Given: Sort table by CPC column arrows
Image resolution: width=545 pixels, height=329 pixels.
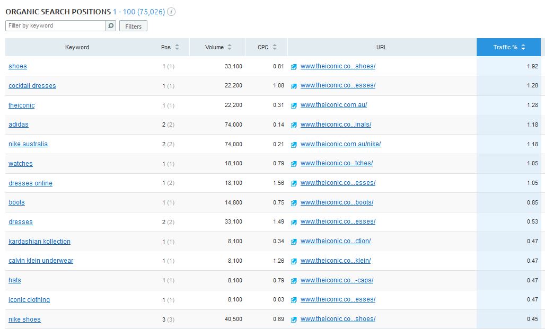Looking at the screenshot, I should point(275,47).
